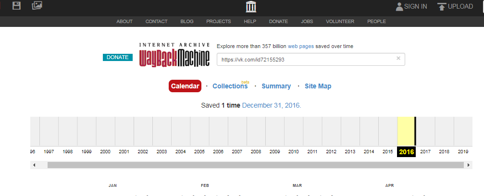Click the UPLOAD text link
The image size is (484, 196).
point(460,6)
